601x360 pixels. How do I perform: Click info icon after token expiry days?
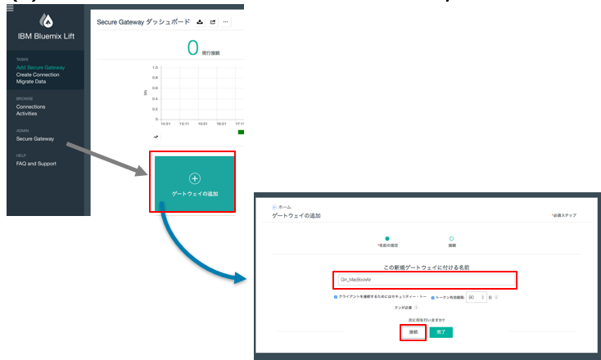point(496,297)
